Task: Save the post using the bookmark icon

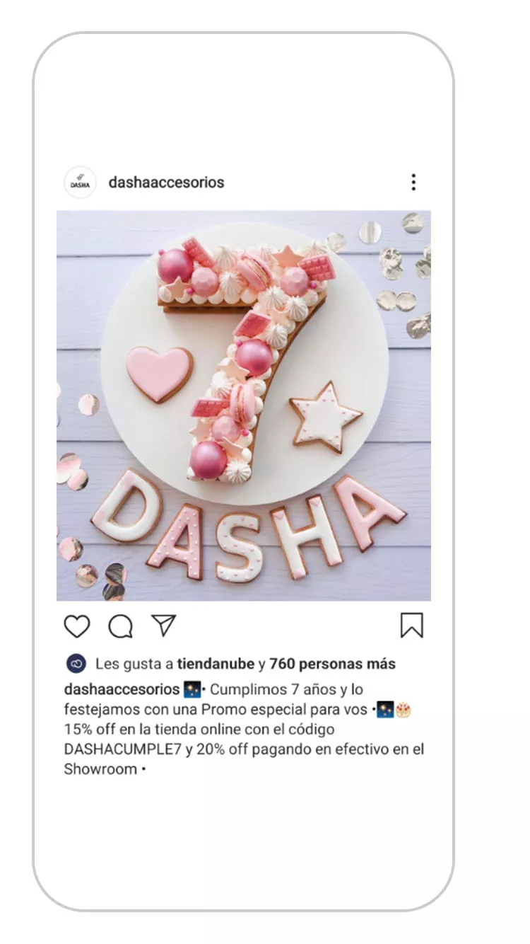Action: (x=412, y=626)
